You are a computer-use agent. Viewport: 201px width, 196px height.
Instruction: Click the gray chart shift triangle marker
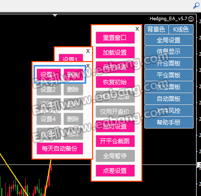pos(55,15)
